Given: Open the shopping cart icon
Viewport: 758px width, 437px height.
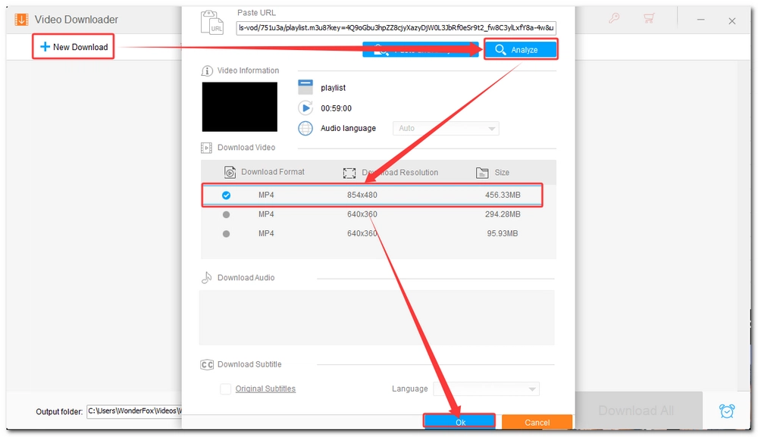Looking at the screenshot, I should point(649,20).
